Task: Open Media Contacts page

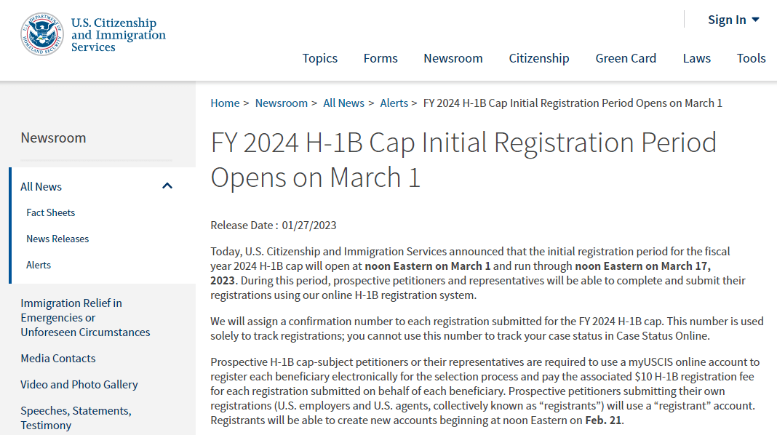Action: coord(58,358)
